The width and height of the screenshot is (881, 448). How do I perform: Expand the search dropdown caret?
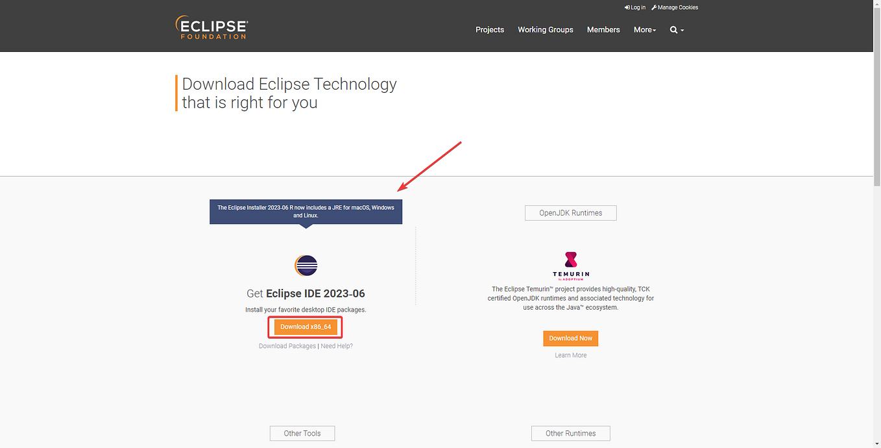(681, 31)
